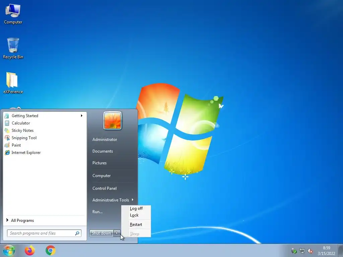Click the magnifier search icon in Start menu
Image resolution: width=343 pixels, height=257 pixels.
pyautogui.click(x=77, y=233)
